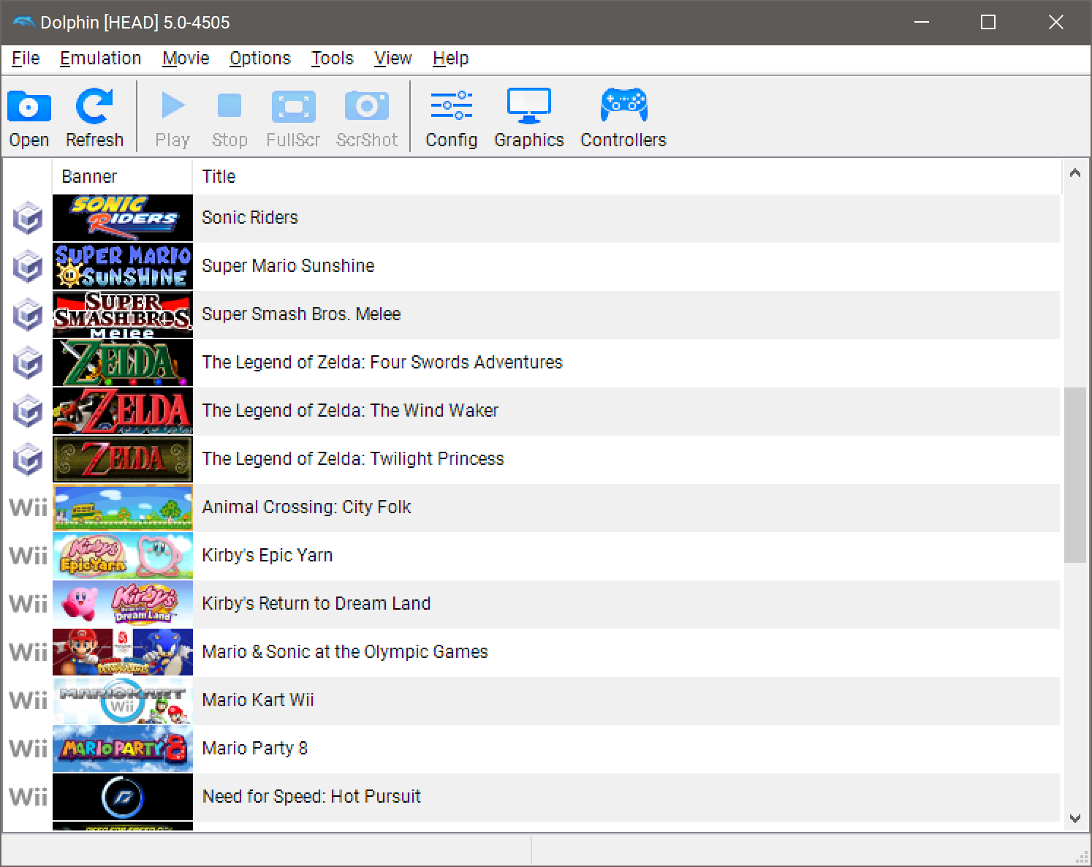Viewport: 1092px width, 867px height.
Task: Click the GameCube icon beside Super Smash Bros. Melee
Action: coord(28,314)
